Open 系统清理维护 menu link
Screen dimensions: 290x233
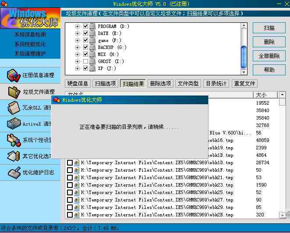point(30,54)
